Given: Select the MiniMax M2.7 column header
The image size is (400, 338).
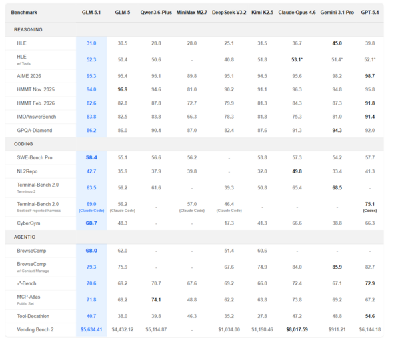Looking at the screenshot, I should click(191, 13).
